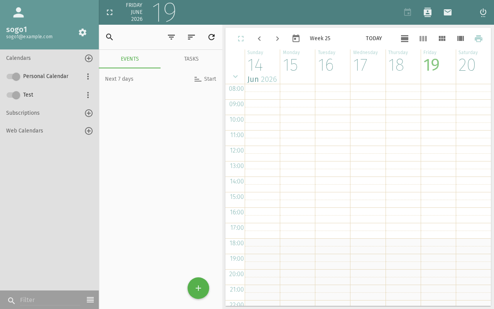Expand the all-day events chevron
This screenshot has width=494, height=309.
coord(235,76)
